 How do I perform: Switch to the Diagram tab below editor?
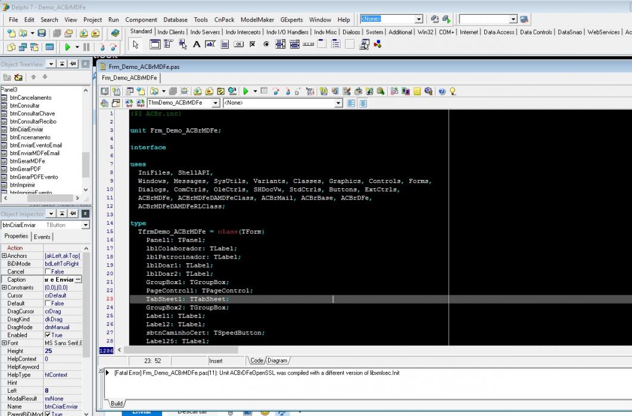(x=278, y=361)
